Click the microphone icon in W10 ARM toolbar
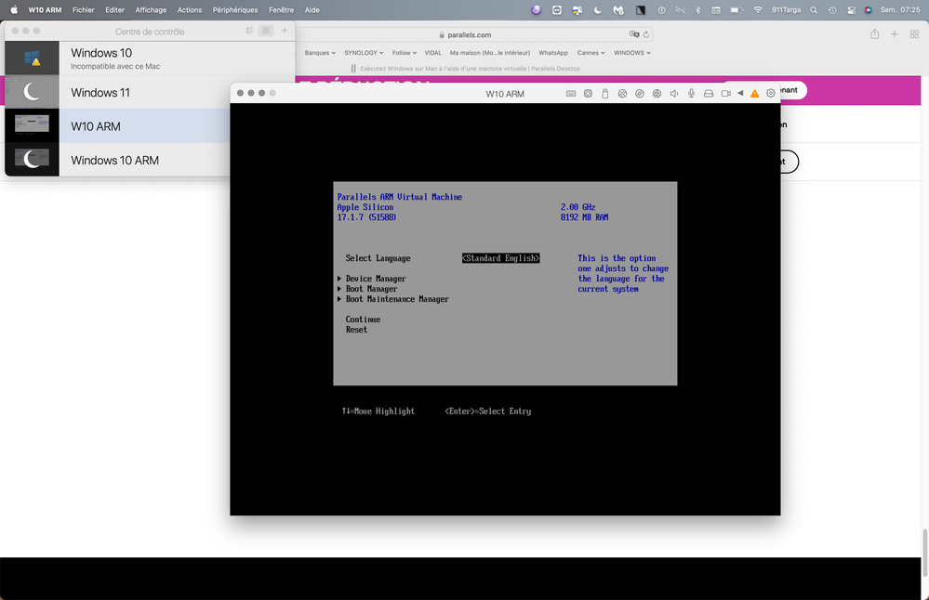Viewport: 929px width, 600px height. click(x=691, y=94)
